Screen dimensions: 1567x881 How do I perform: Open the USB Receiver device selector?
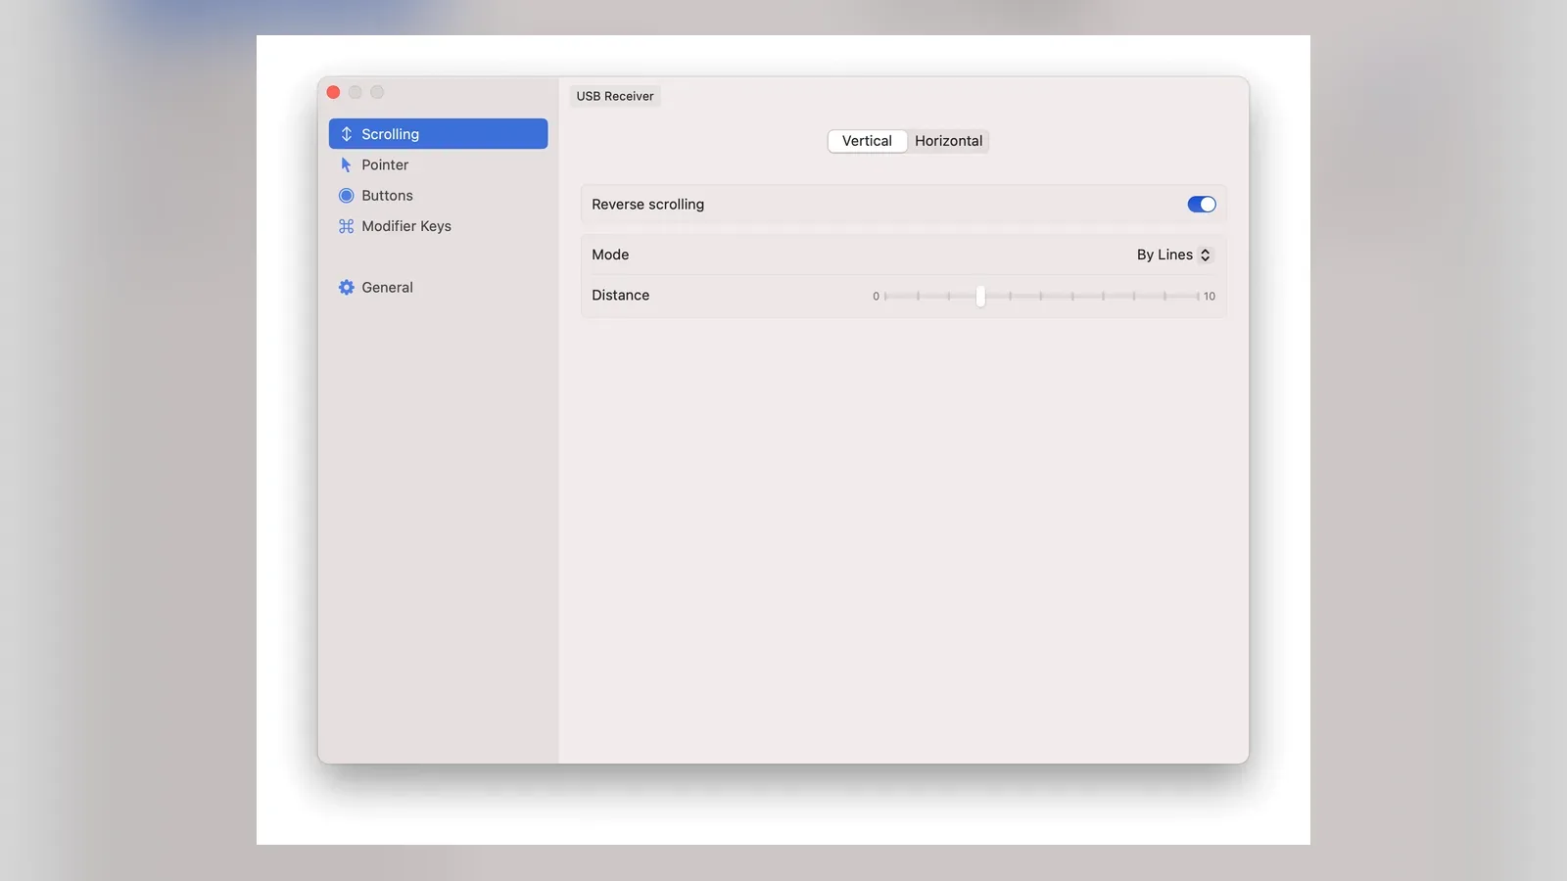click(x=615, y=96)
